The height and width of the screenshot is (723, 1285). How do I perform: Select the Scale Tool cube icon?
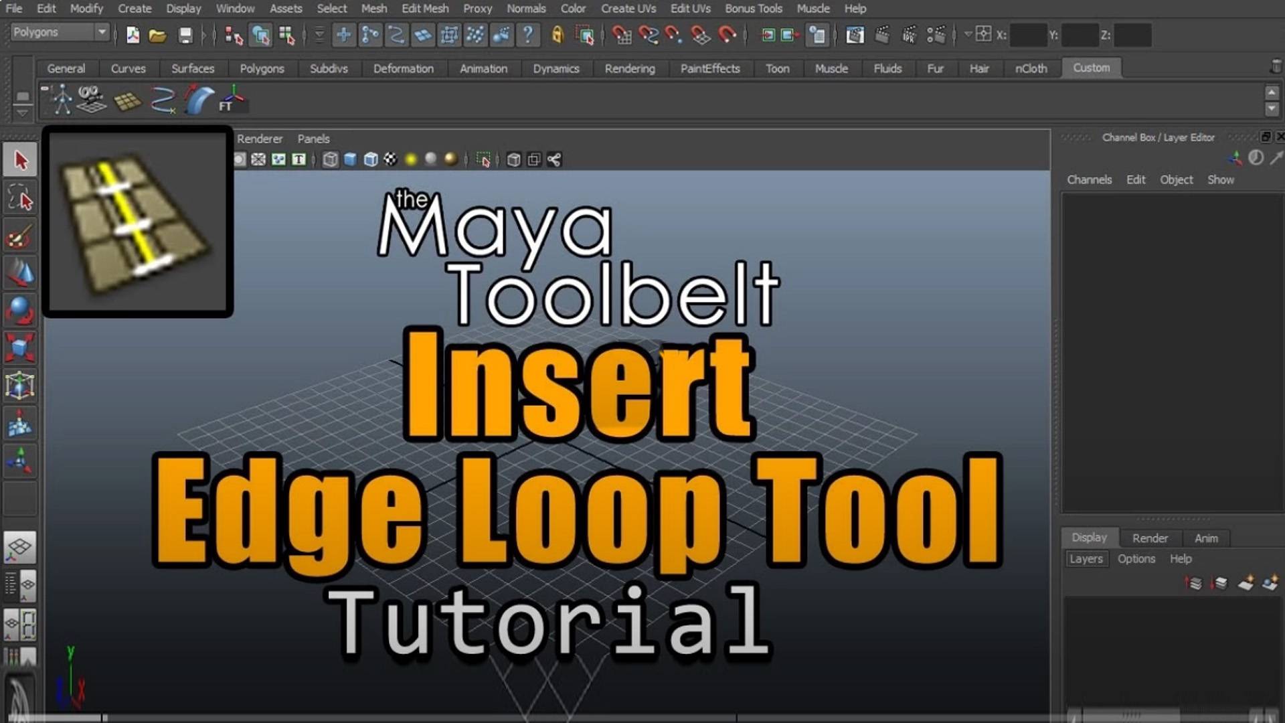(20, 348)
